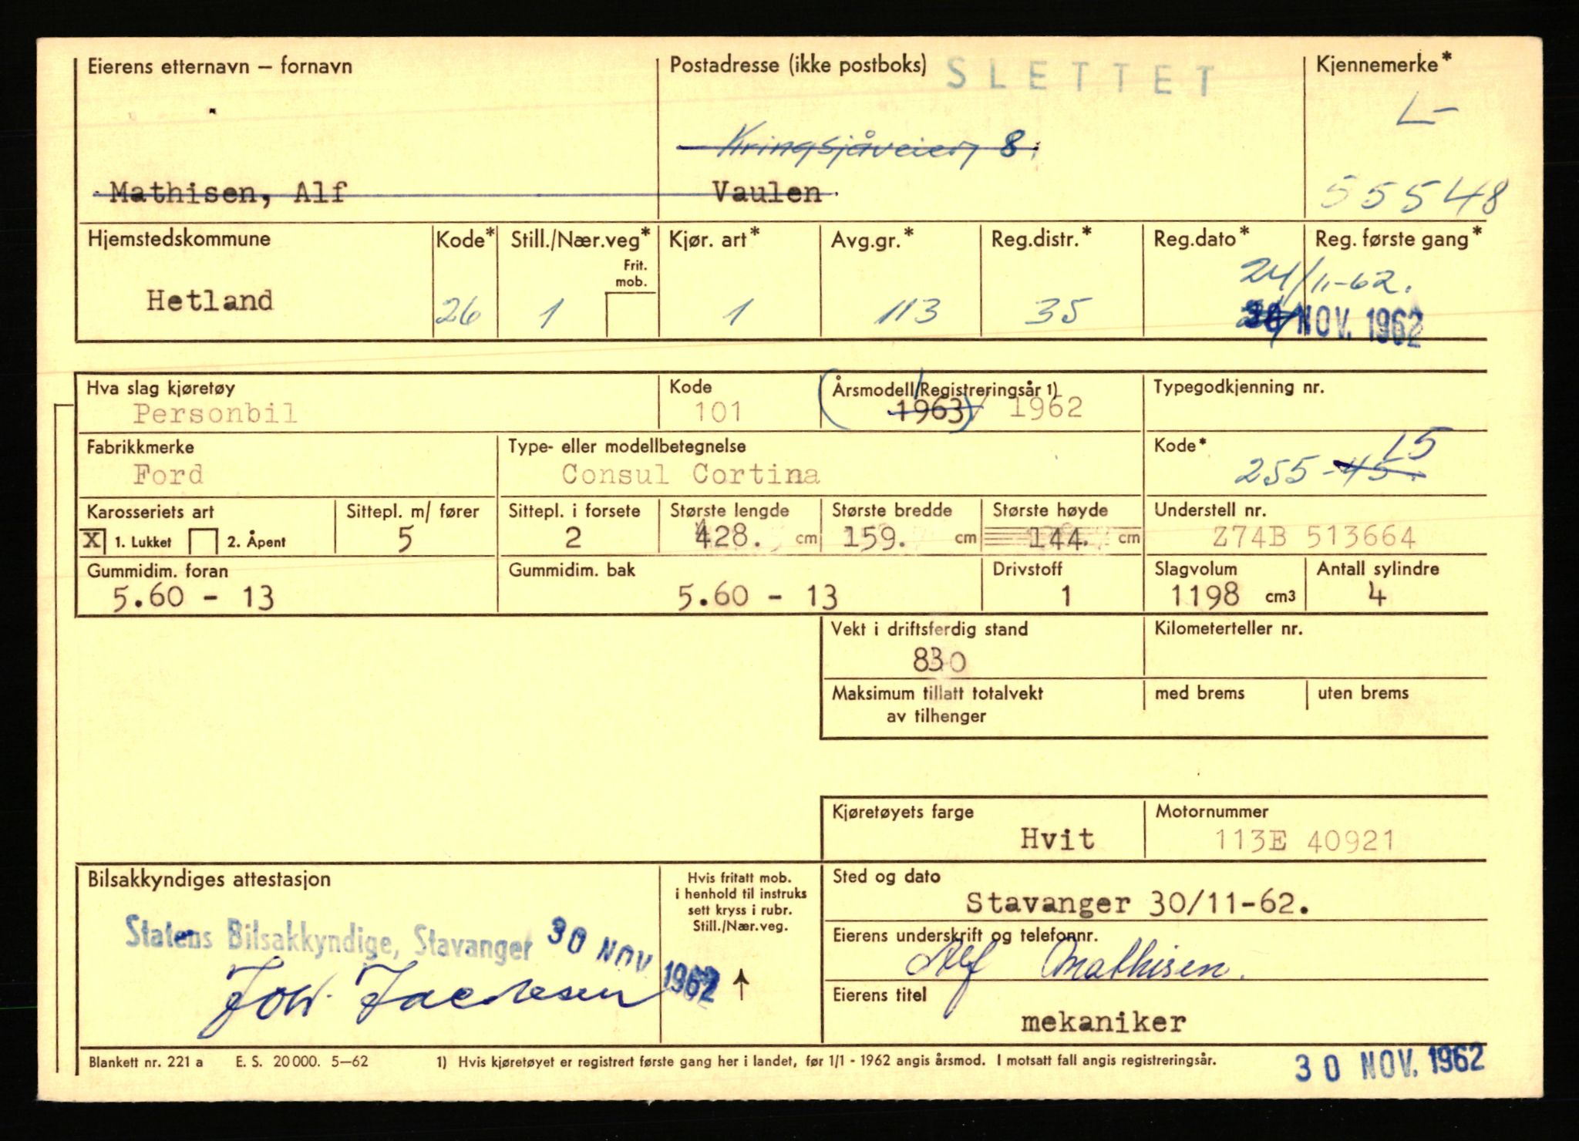Click the handwritten Kode value 26
Viewport: 1579px width, 1141px height.
click(x=459, y=312)
